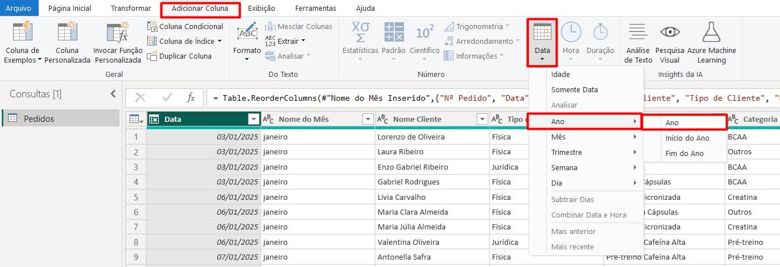The height and width of the screenshot is (267, 780).
Task: Select the 07/01/2025 date cell
Action: click(204, 257)
